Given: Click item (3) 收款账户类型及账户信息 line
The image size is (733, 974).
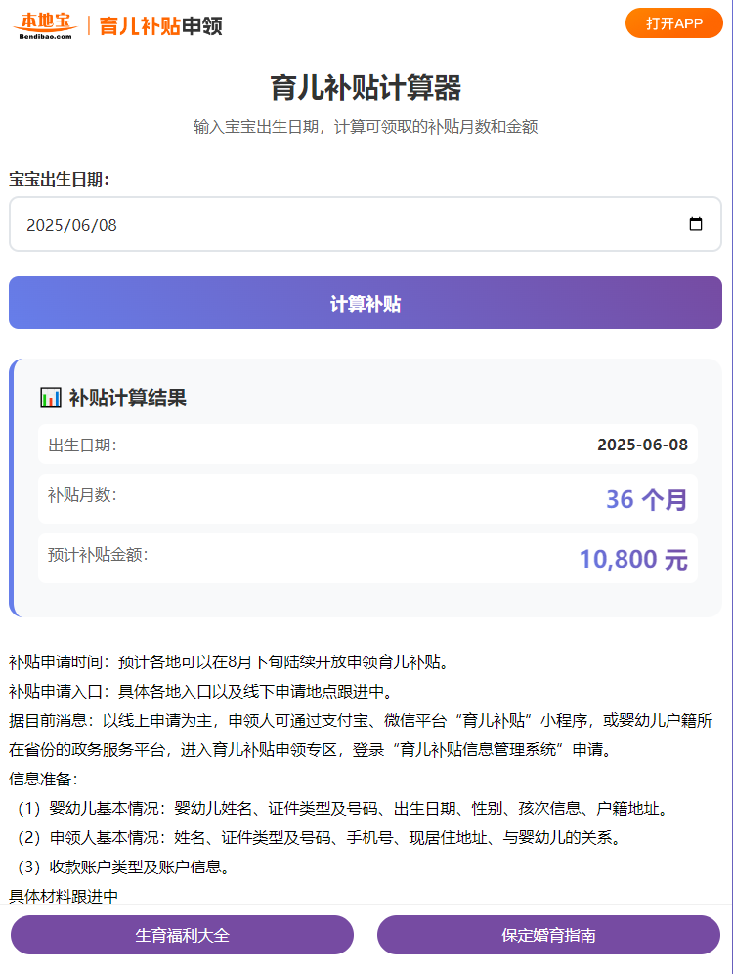Looking at the screenshot, I should (x=124, y=868).
